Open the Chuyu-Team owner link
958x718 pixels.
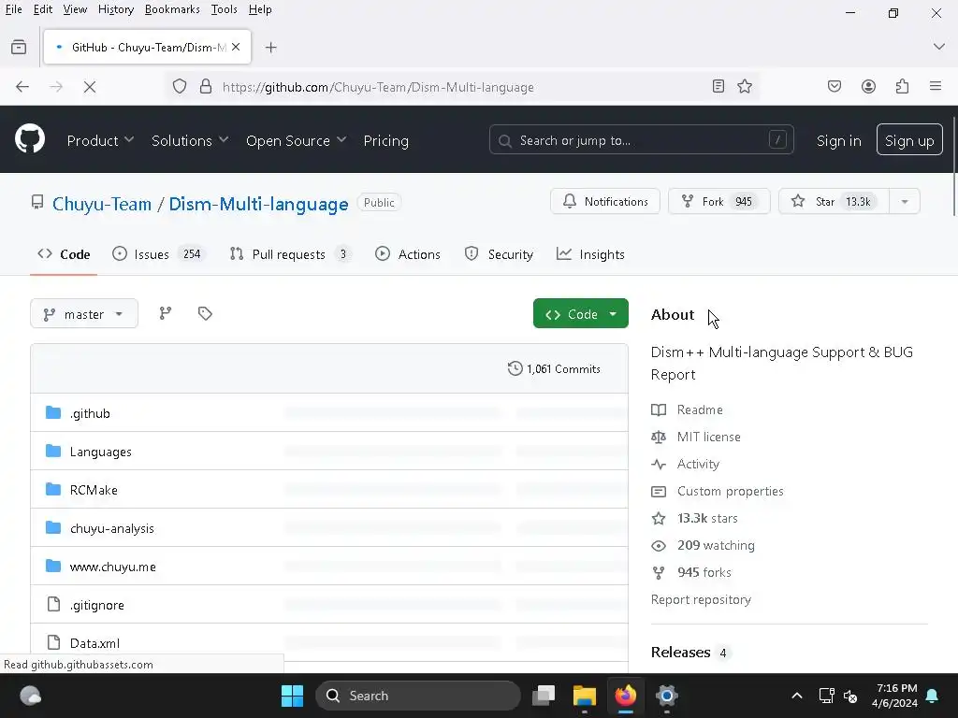tap(101, 204)
